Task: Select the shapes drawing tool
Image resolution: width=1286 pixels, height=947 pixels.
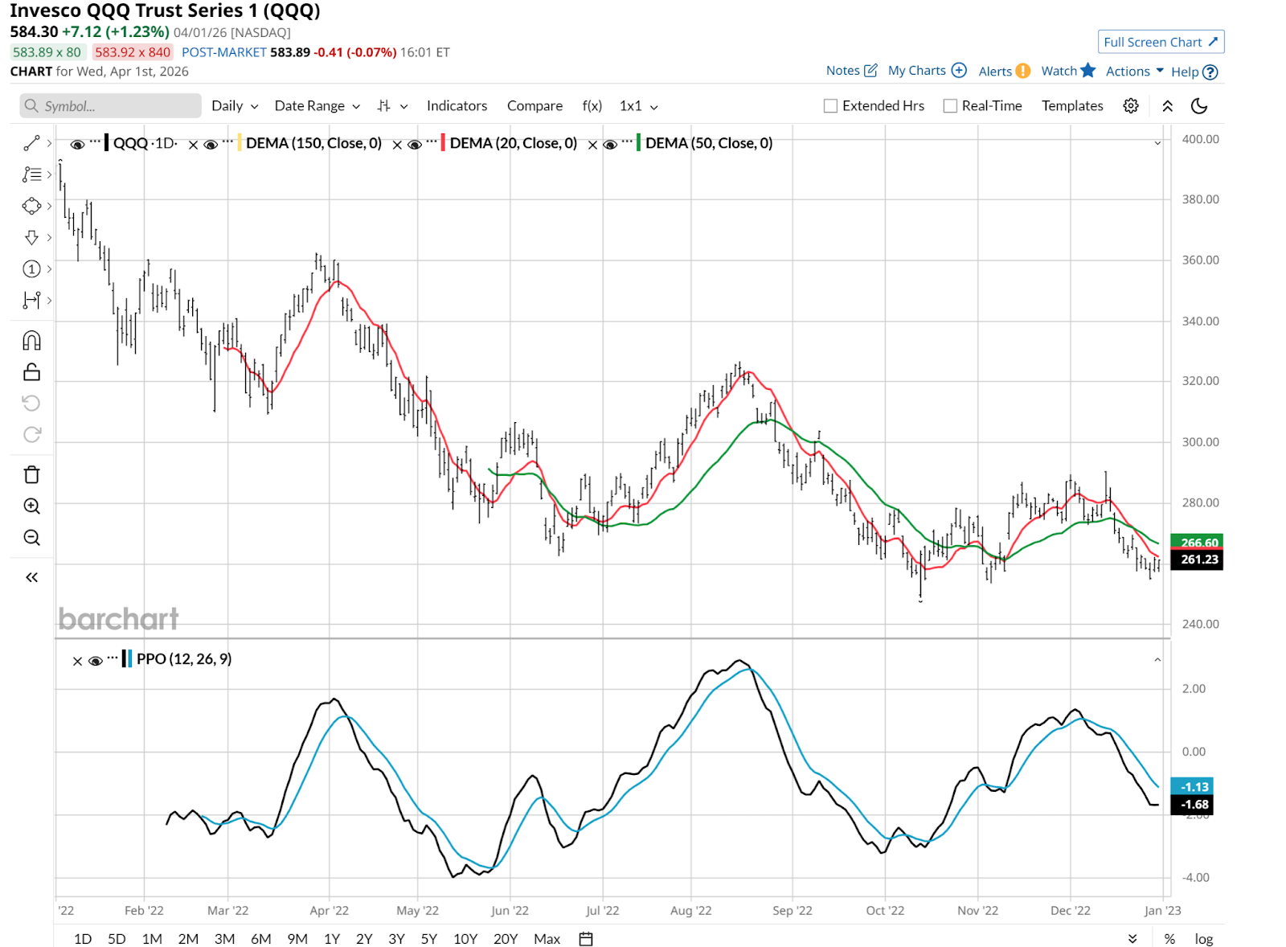Action: click(31, 206)
